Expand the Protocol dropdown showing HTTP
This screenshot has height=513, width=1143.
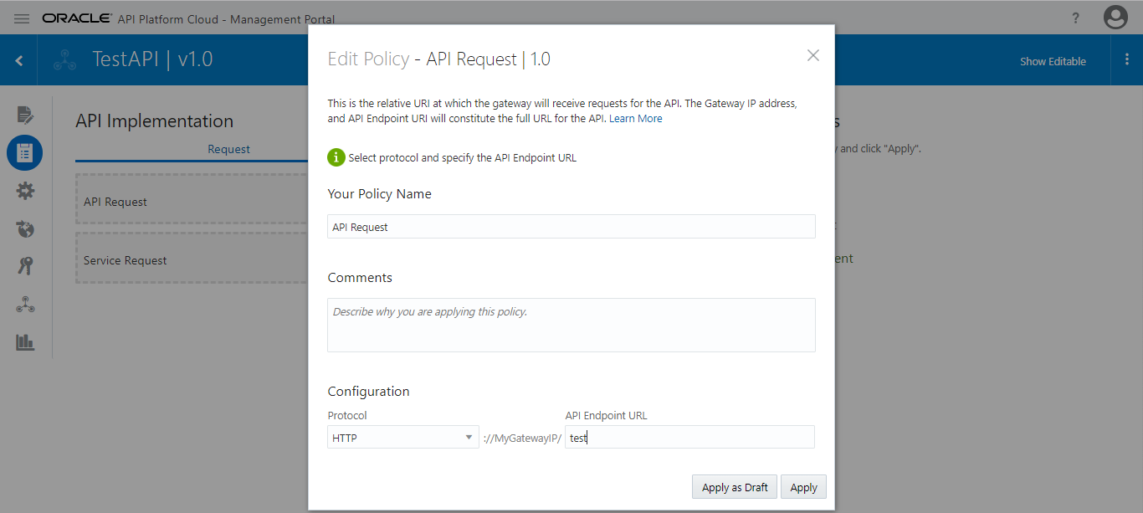[402, 438]
